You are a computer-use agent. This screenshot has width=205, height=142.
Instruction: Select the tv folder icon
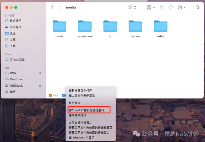[110, 26]
